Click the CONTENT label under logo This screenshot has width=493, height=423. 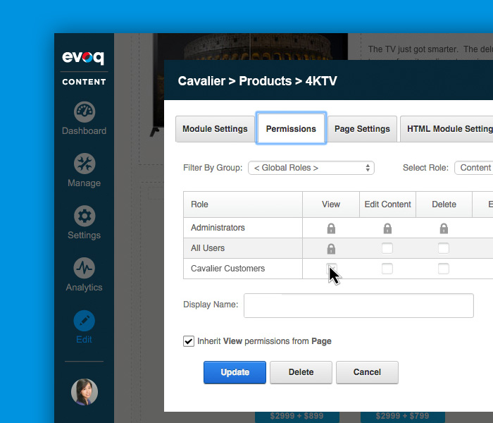(84, 82)
